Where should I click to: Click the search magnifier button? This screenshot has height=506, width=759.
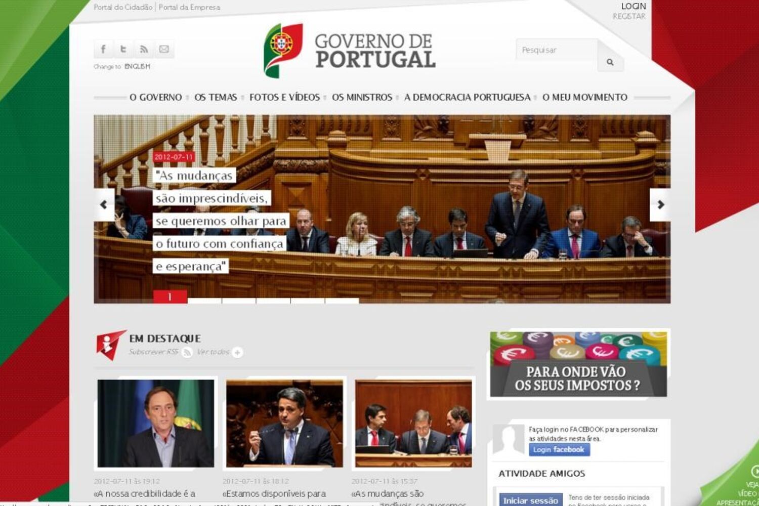pyautogui.click(x=610, y=62)
